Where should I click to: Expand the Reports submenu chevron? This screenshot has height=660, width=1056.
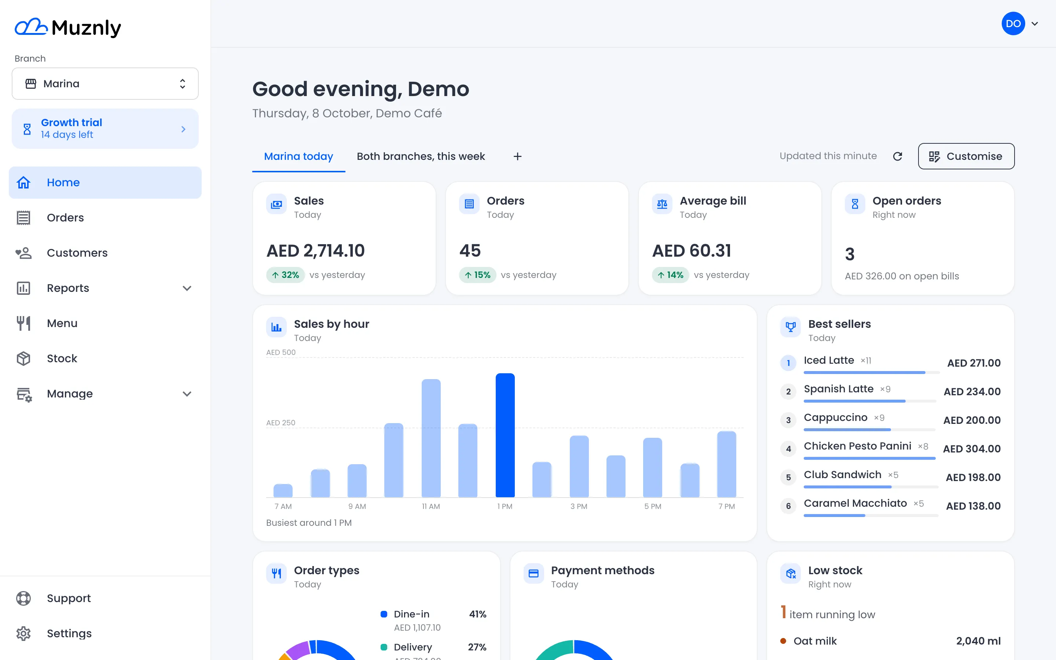tap(187, 288)
